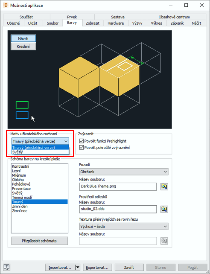This screenshot has height=274, width=210.
Task: Switch to the Hardware tab
Action: (116, 23)
